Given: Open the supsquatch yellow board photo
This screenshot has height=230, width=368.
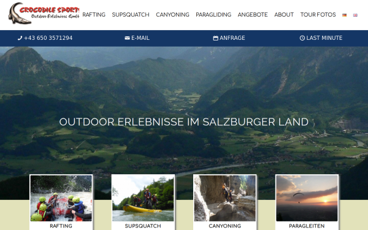Looking at the screenshot, I should coord(143,198).
